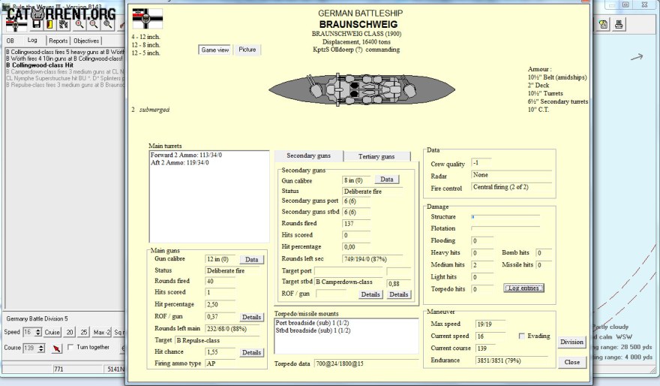660x386 pixels.
Task: Open Data for main gun calibre
Action: [x=252, y=260]
